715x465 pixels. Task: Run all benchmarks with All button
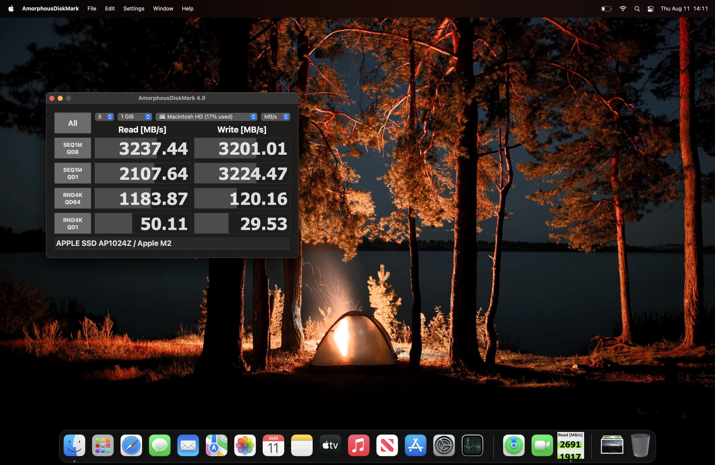[73, 123]
